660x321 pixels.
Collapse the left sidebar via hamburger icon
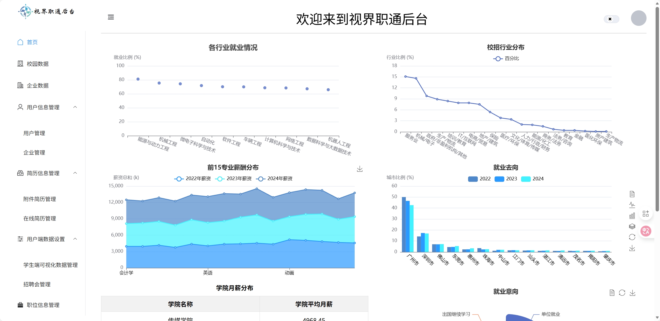[111, 17]
